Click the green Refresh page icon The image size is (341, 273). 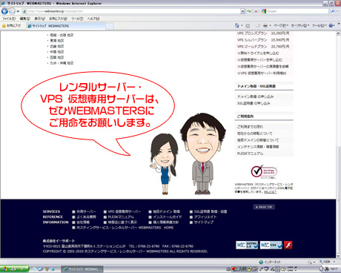coord(249,11)
